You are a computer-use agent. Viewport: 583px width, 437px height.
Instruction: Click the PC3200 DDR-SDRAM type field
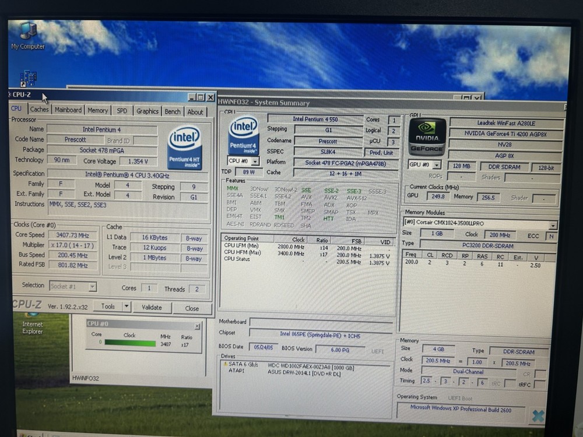(487, 246)
